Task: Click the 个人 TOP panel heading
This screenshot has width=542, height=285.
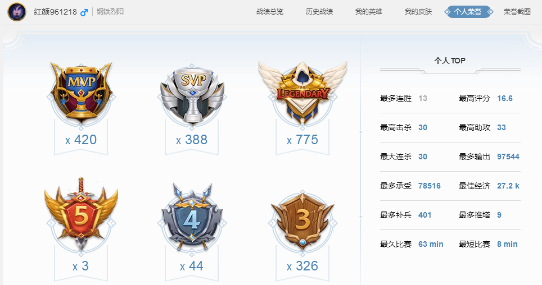Action: [x=450, y=61]
